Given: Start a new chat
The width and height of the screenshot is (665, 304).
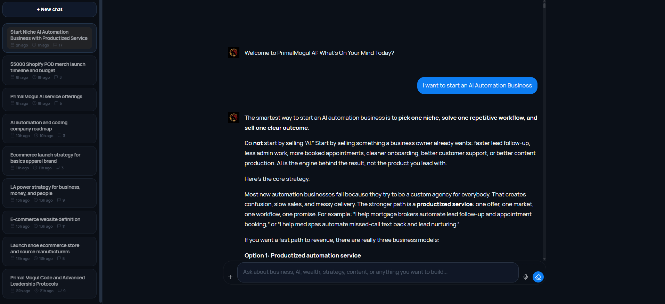Looking at the screenshot, I should point(49,9).
